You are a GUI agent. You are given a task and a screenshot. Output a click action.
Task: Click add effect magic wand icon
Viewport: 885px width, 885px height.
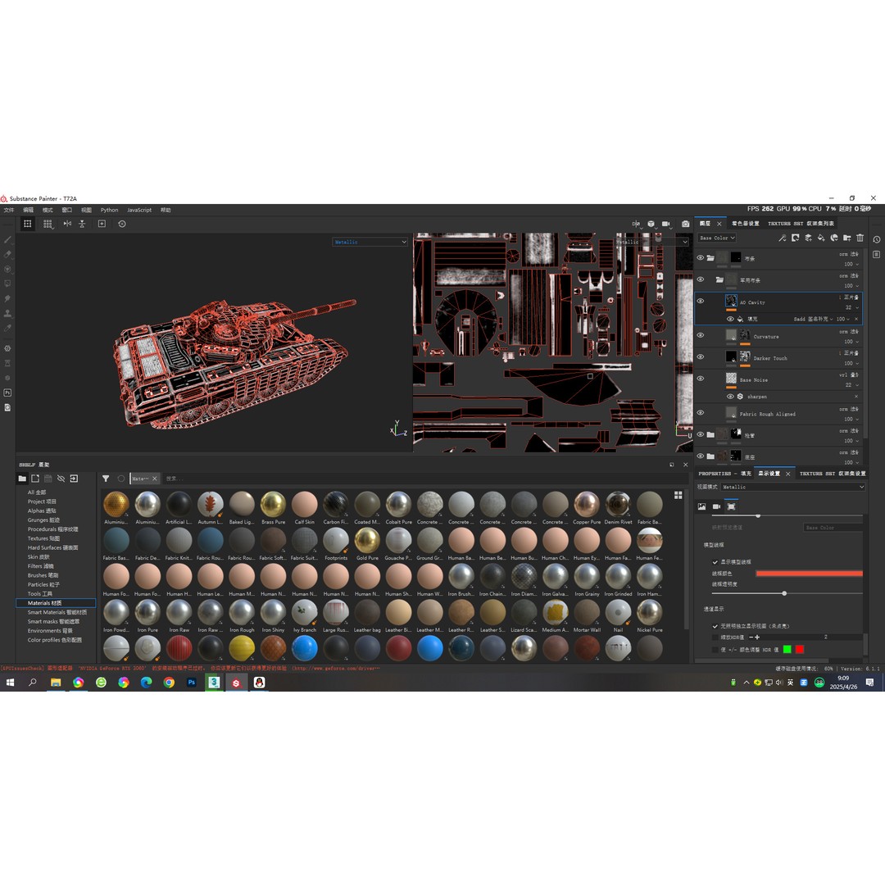[x=783, y=238]
